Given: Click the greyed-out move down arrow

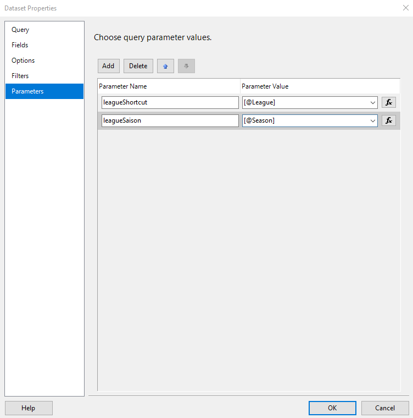Looking at the screenshot, I should [x=186, y=66].
